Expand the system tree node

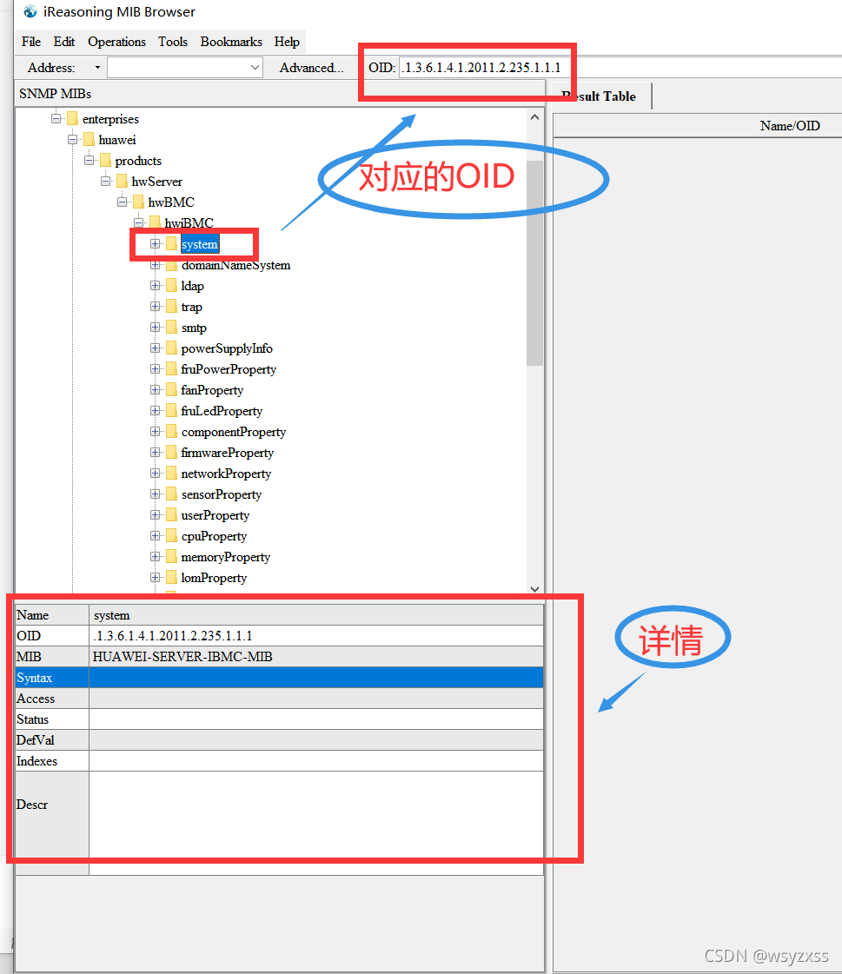click(156, 243)
